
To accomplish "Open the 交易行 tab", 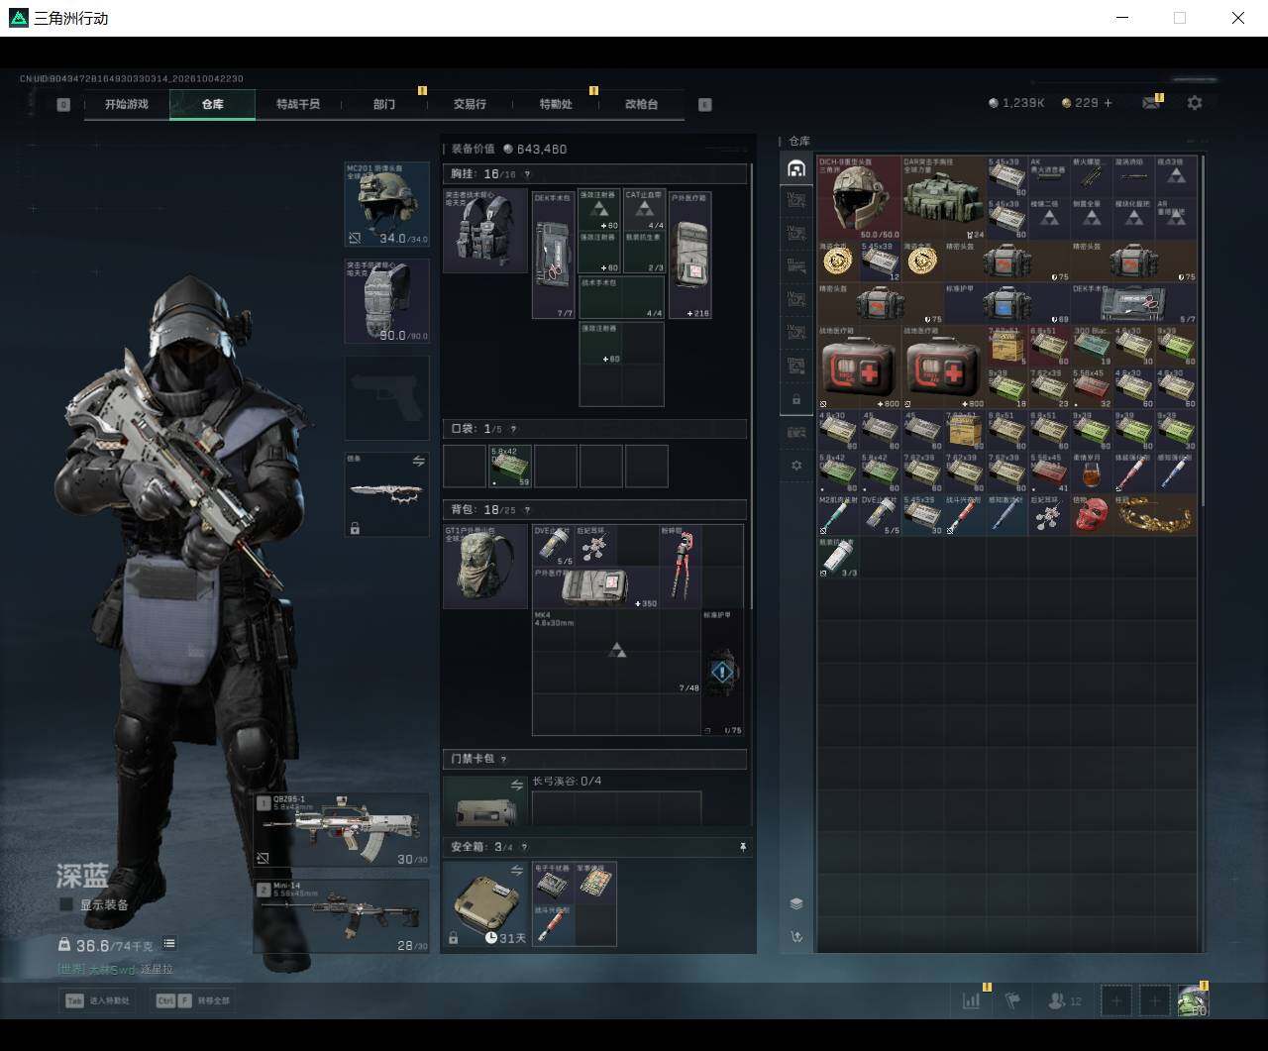I will tap(470, 104).
